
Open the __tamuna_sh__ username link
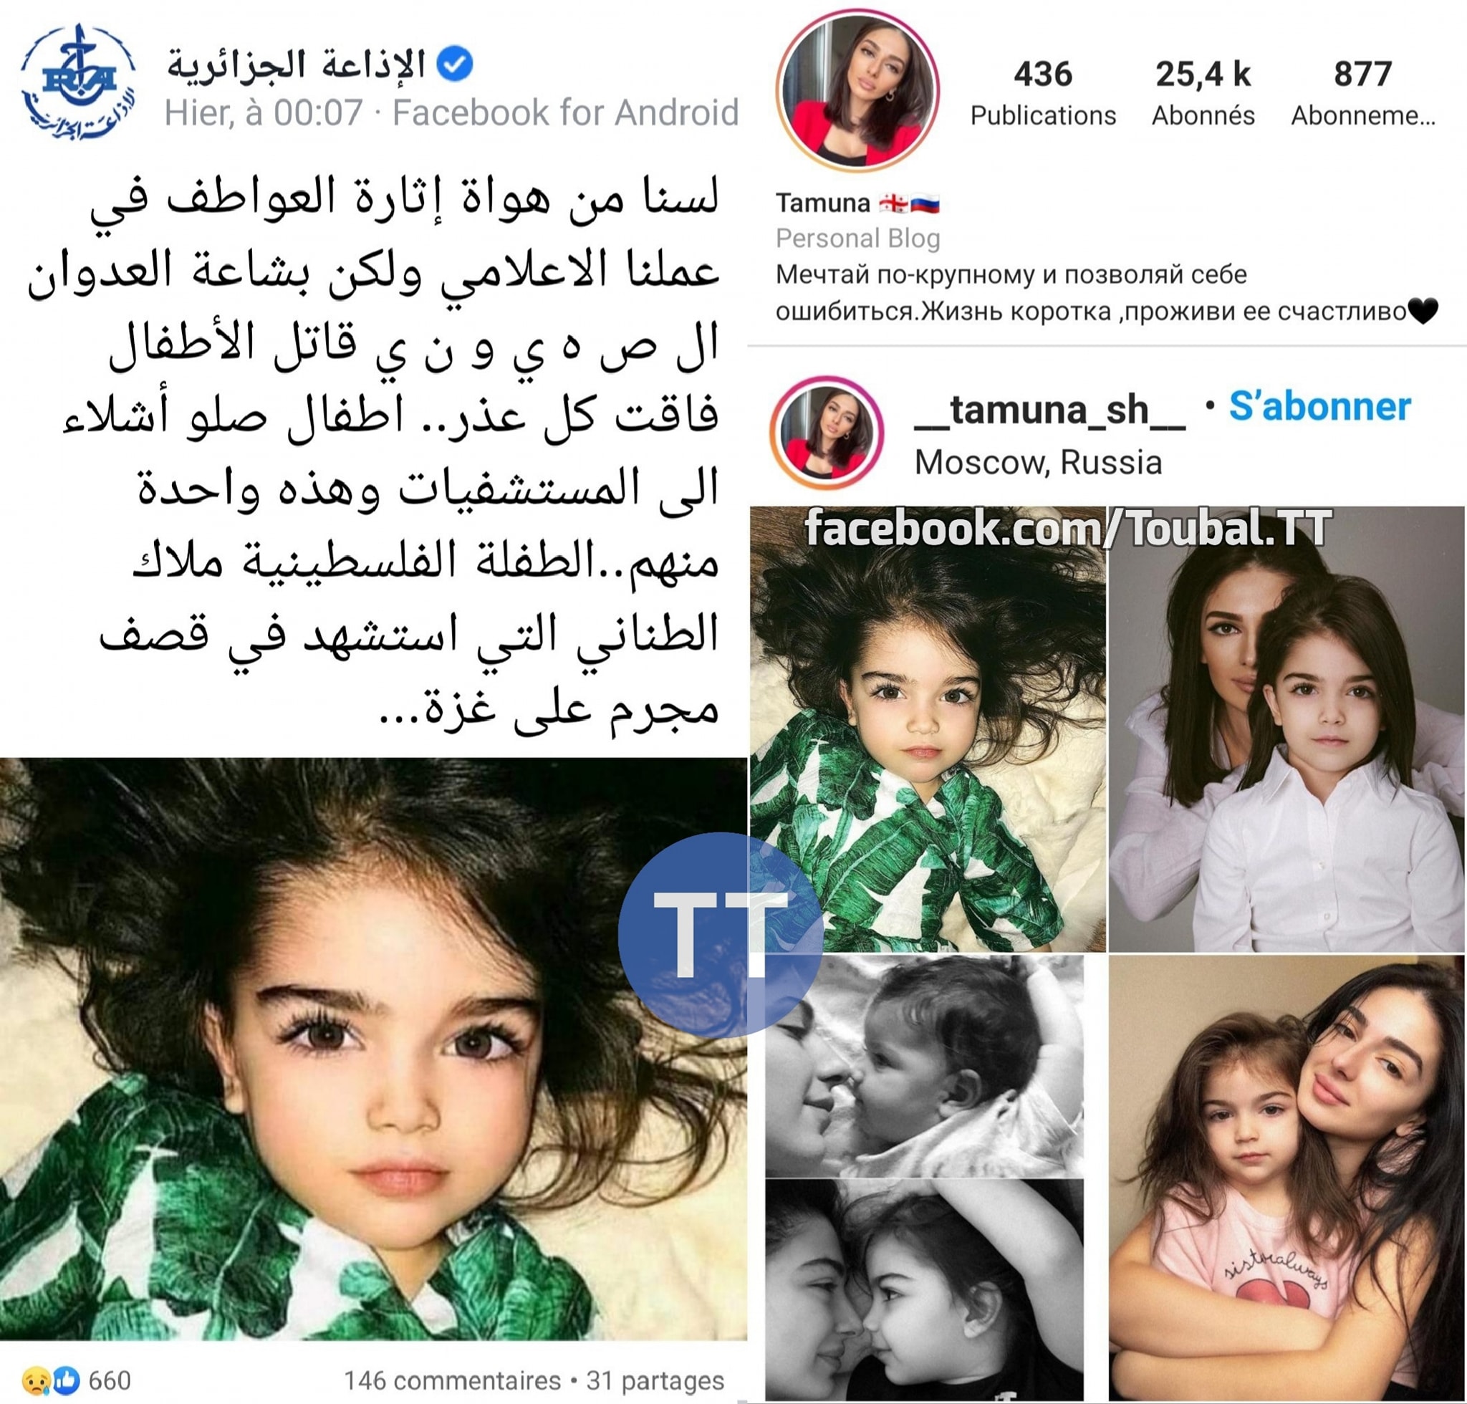pyautogui.click(x=1049, y=410)
